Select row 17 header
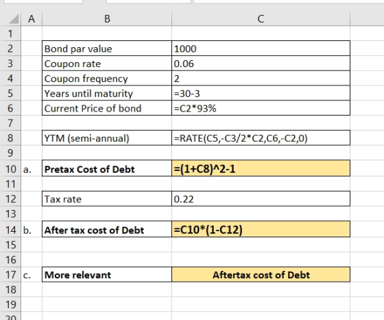384x320 pixels. coord(10,275)
